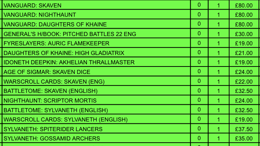The width and height of the screenshot is (260, 146).
Task: Click the £21.00 price for High Gladiatrix
Action: click(x=244, y=53)
